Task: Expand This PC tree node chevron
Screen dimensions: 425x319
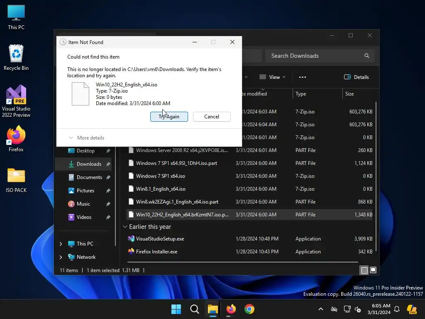Action: coord(61,244)
